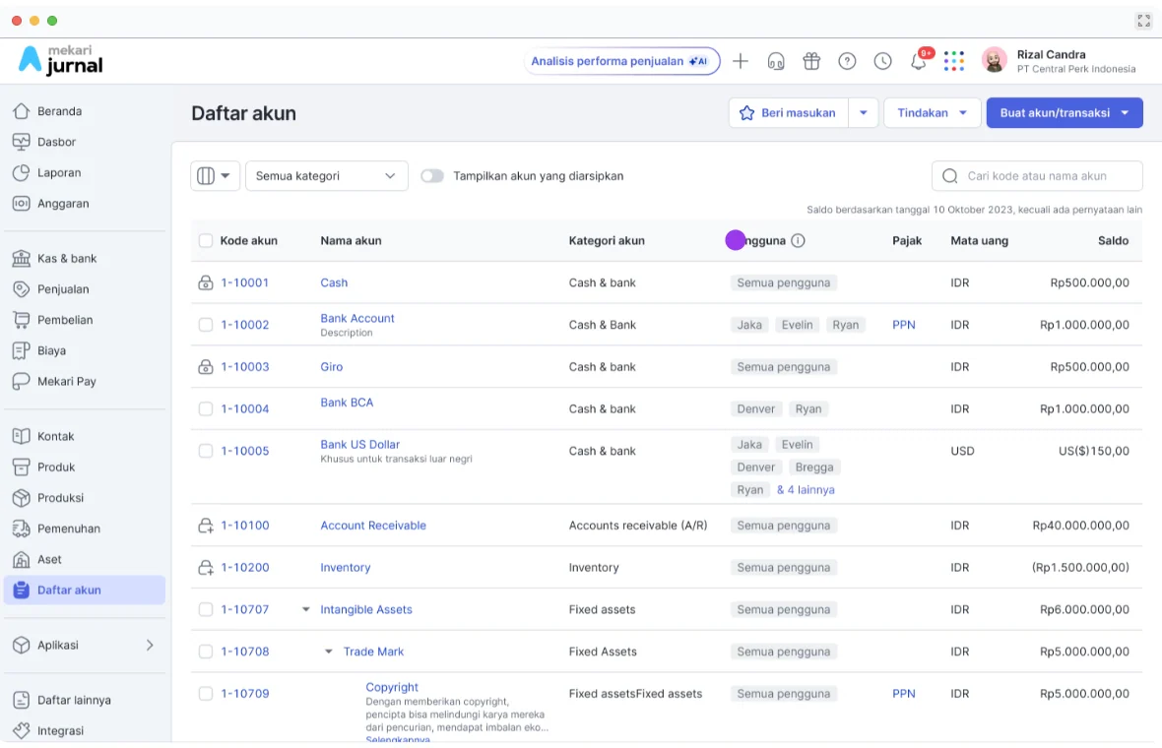Click the Saldo column header
This screenshot has height=748, width=1162.
pos(1113,241)
